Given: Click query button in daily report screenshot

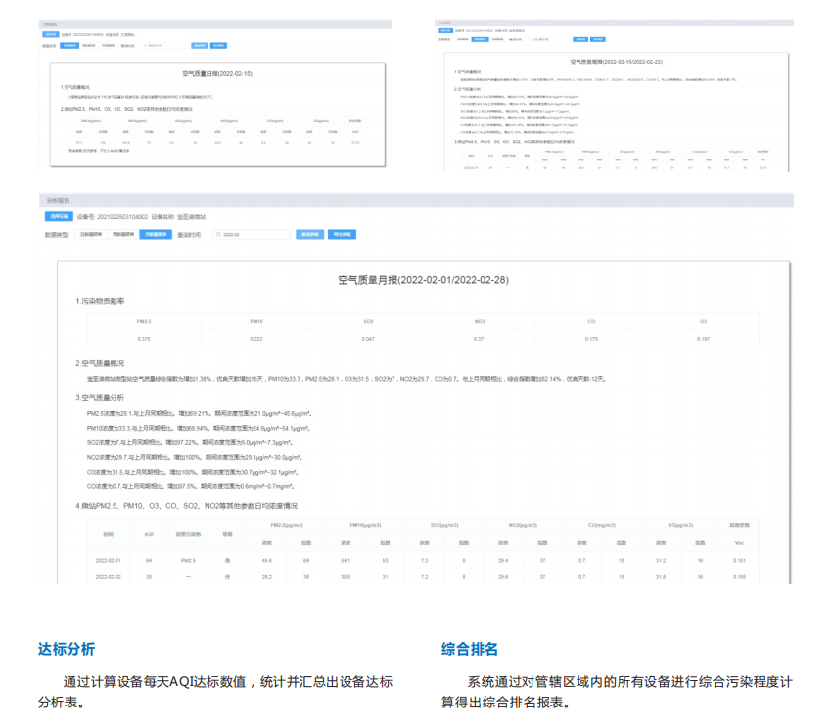Looking at the screenshot, I should pos(200,46).
